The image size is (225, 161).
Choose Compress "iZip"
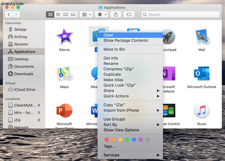pos(130,69)
